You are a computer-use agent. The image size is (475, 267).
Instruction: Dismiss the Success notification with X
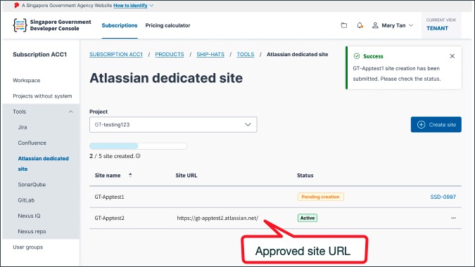[x=452, y=56]
